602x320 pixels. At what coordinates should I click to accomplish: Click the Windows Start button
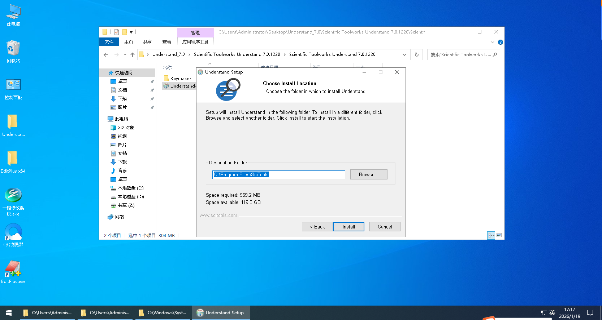tap(9, 313)
